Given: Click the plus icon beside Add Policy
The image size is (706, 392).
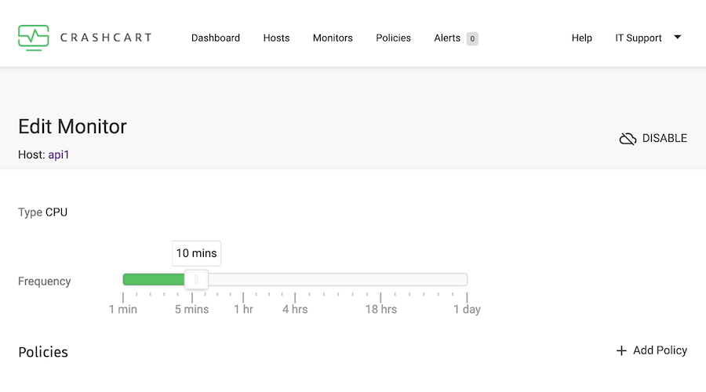Looking at the screenshot, I should pos(621,350).
